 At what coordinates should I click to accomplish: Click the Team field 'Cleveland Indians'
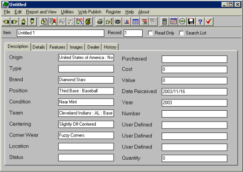click(86, 113)
